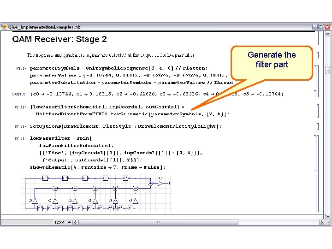Screen dimensions: 332x249
Task: Select the text cell bracket
Action: point(318,55)
